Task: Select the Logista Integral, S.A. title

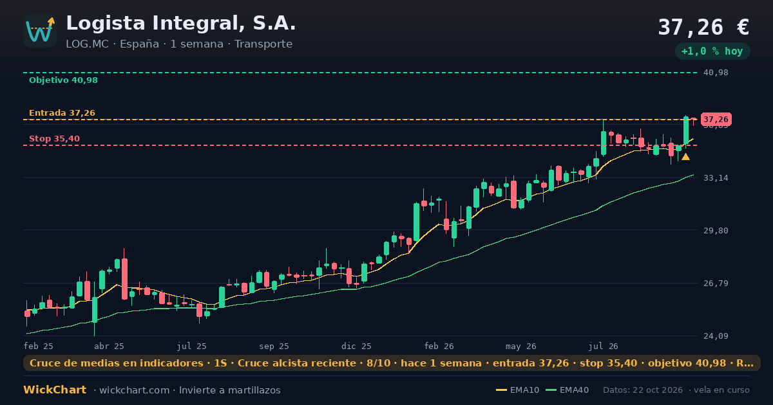Action: pyautogui.click(x=181, y=23)
